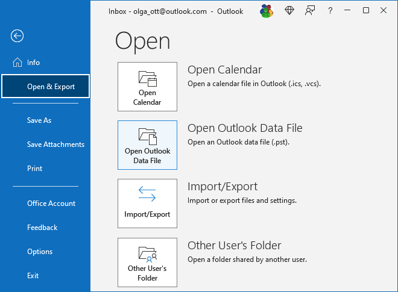
Task: Click the 'Open Outlook Data File' heading text
Action: point(245,128)
